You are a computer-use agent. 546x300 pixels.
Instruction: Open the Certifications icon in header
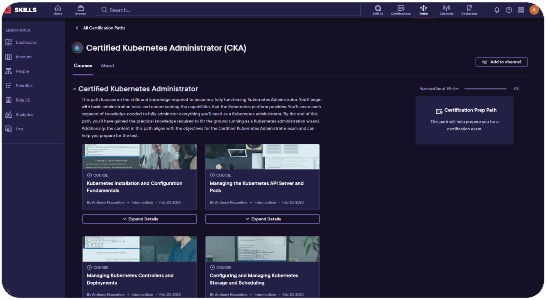pos(400,10)
